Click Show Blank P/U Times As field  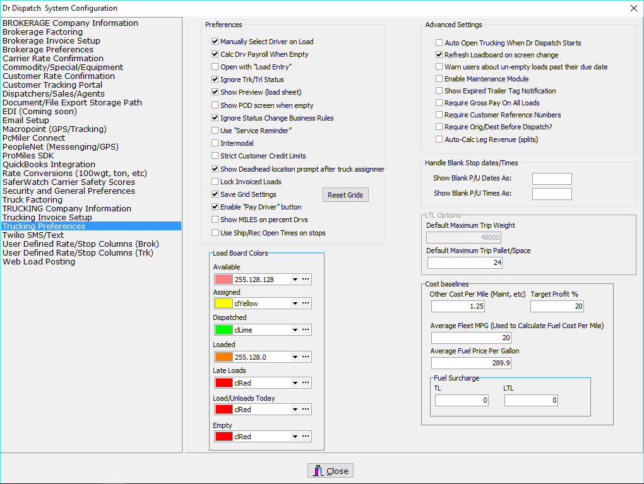tap(552, 194)
